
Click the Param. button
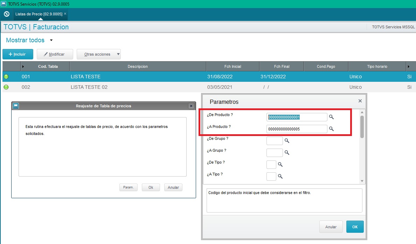tap(128, 187)
